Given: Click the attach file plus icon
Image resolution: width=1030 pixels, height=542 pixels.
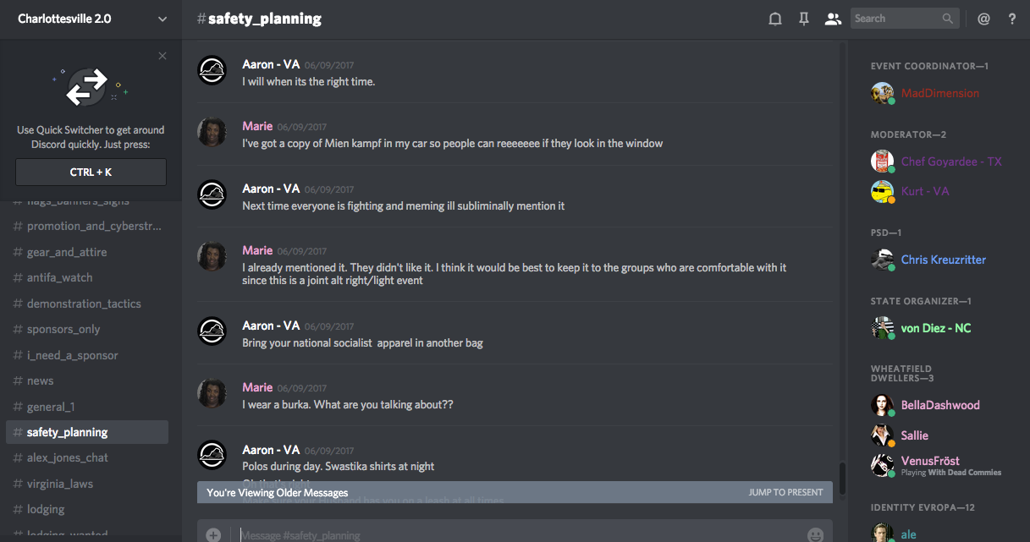Looking at the screenshot, I should pyautogui.click(x=213, y=534).
